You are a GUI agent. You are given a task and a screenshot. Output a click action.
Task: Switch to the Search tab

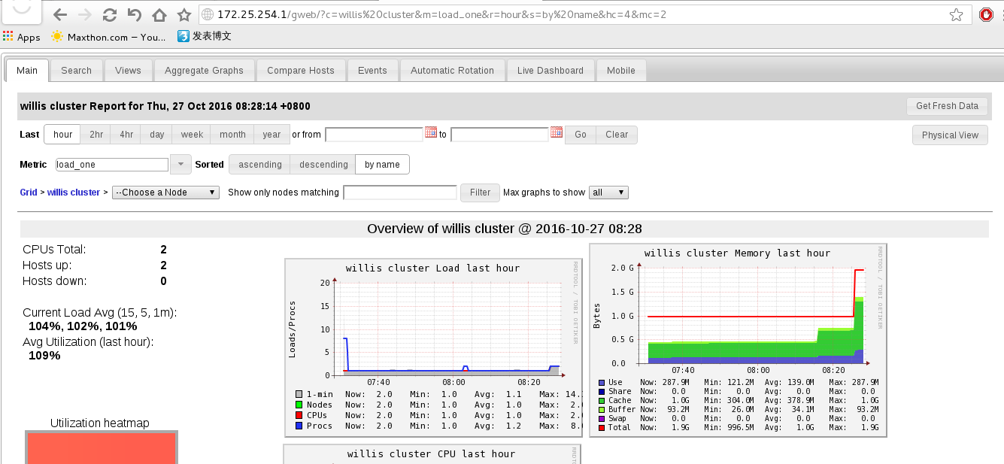point(76,71)
